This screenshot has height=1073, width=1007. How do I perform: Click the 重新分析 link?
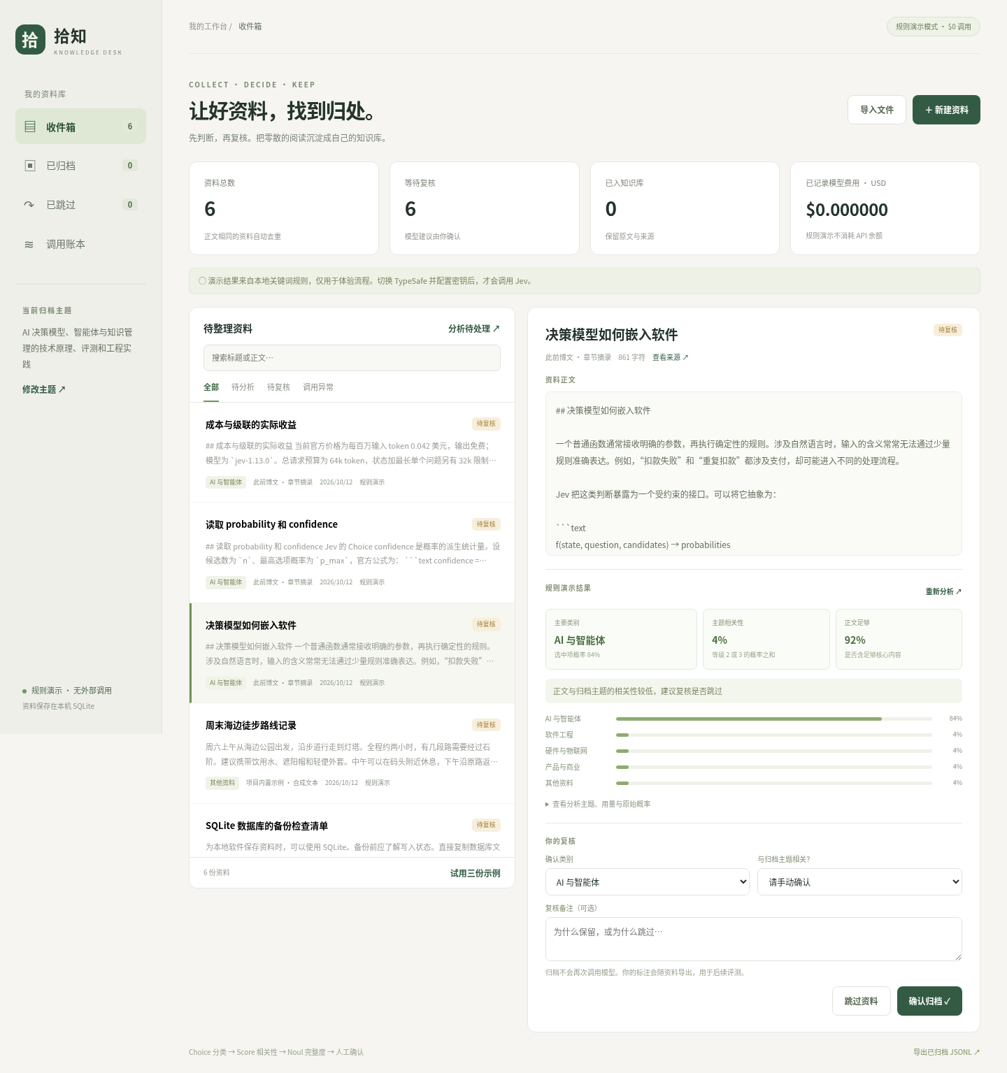click(x=944, y=591)
